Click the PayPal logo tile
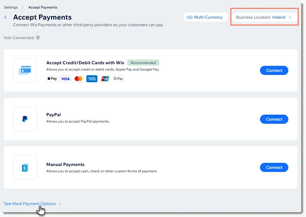 pyautogui.click(x=25, y=119)
